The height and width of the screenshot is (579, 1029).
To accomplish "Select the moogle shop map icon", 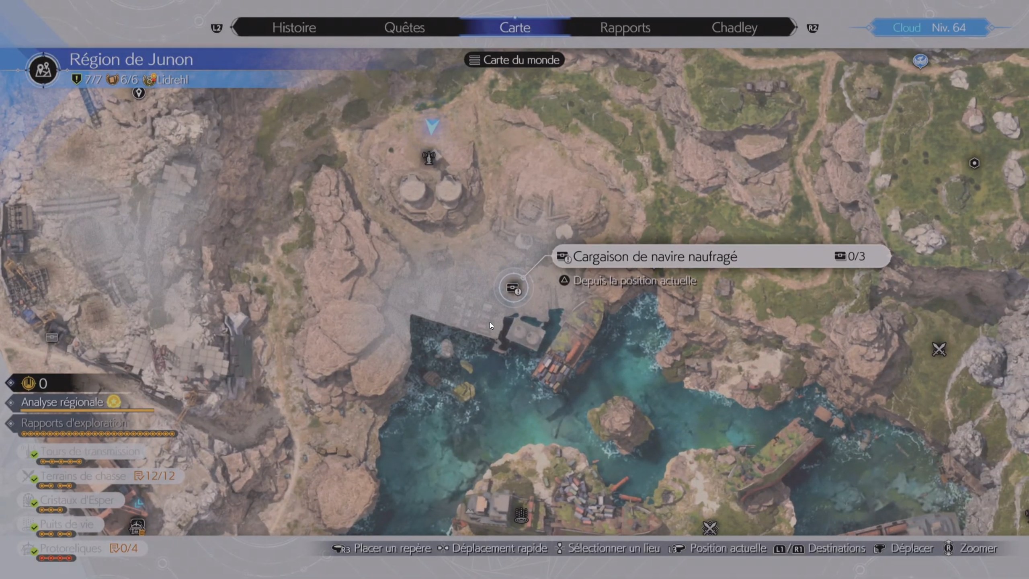I will (137, 526).
